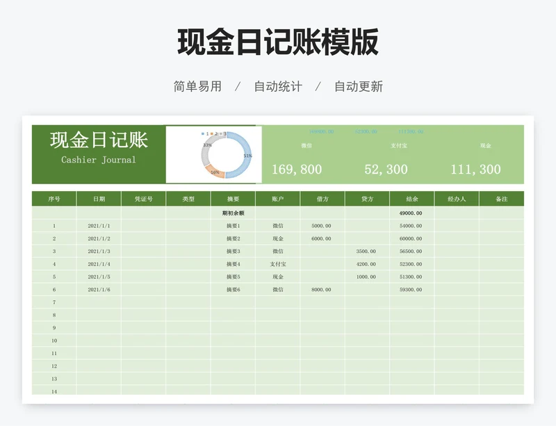Click the 摘要4 cell
This screenshot has width=556, height=426.
pyautogui.click(x=233, y=264)
